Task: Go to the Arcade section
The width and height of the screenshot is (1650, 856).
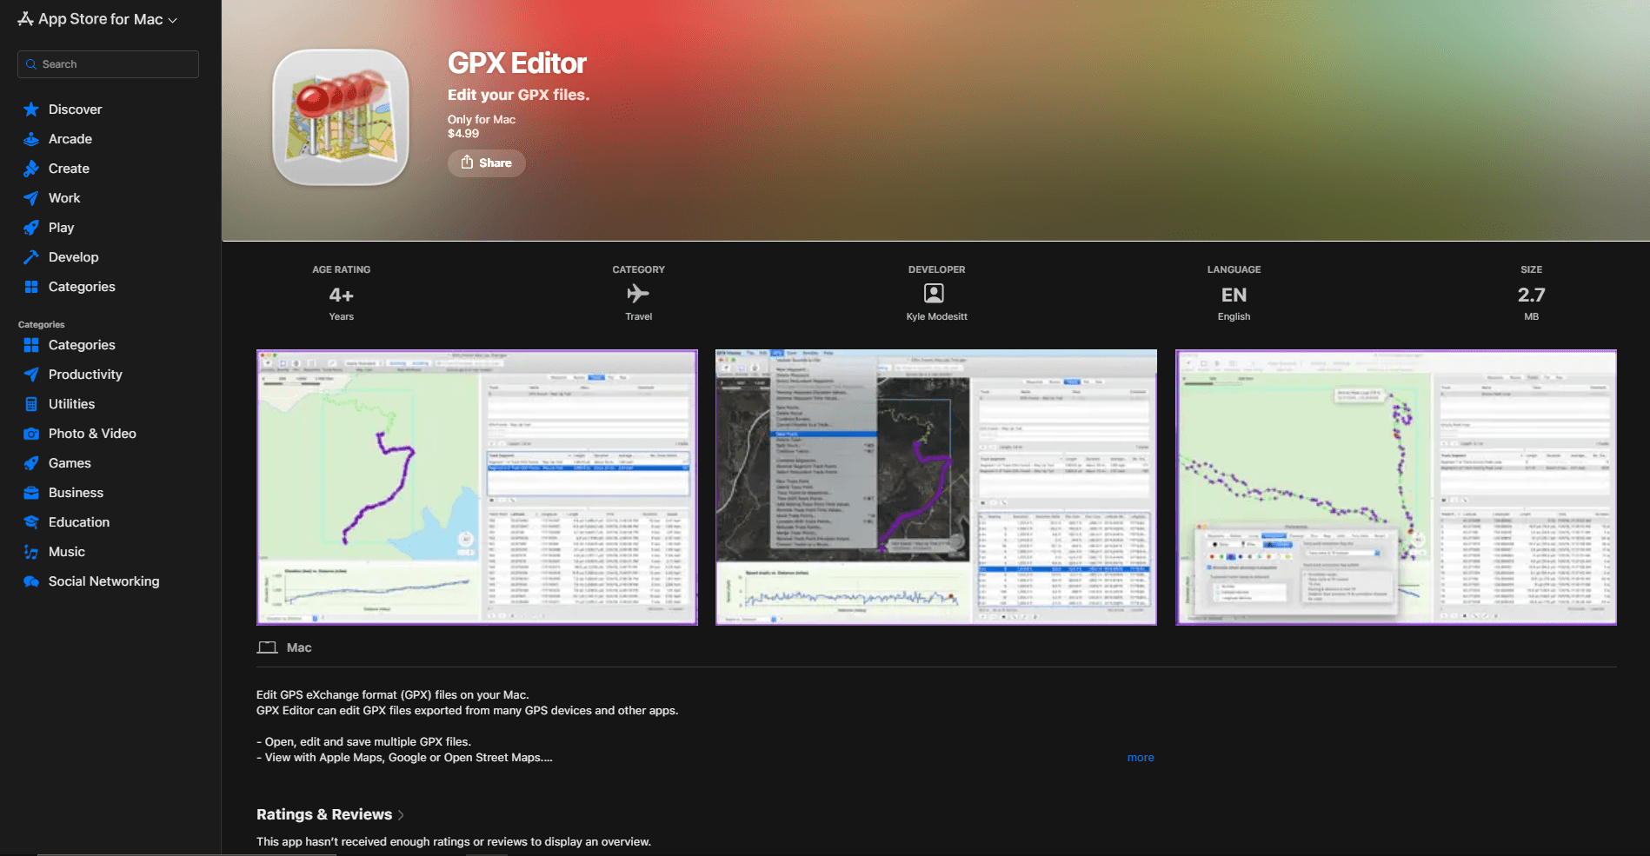Action: [70, 139]
